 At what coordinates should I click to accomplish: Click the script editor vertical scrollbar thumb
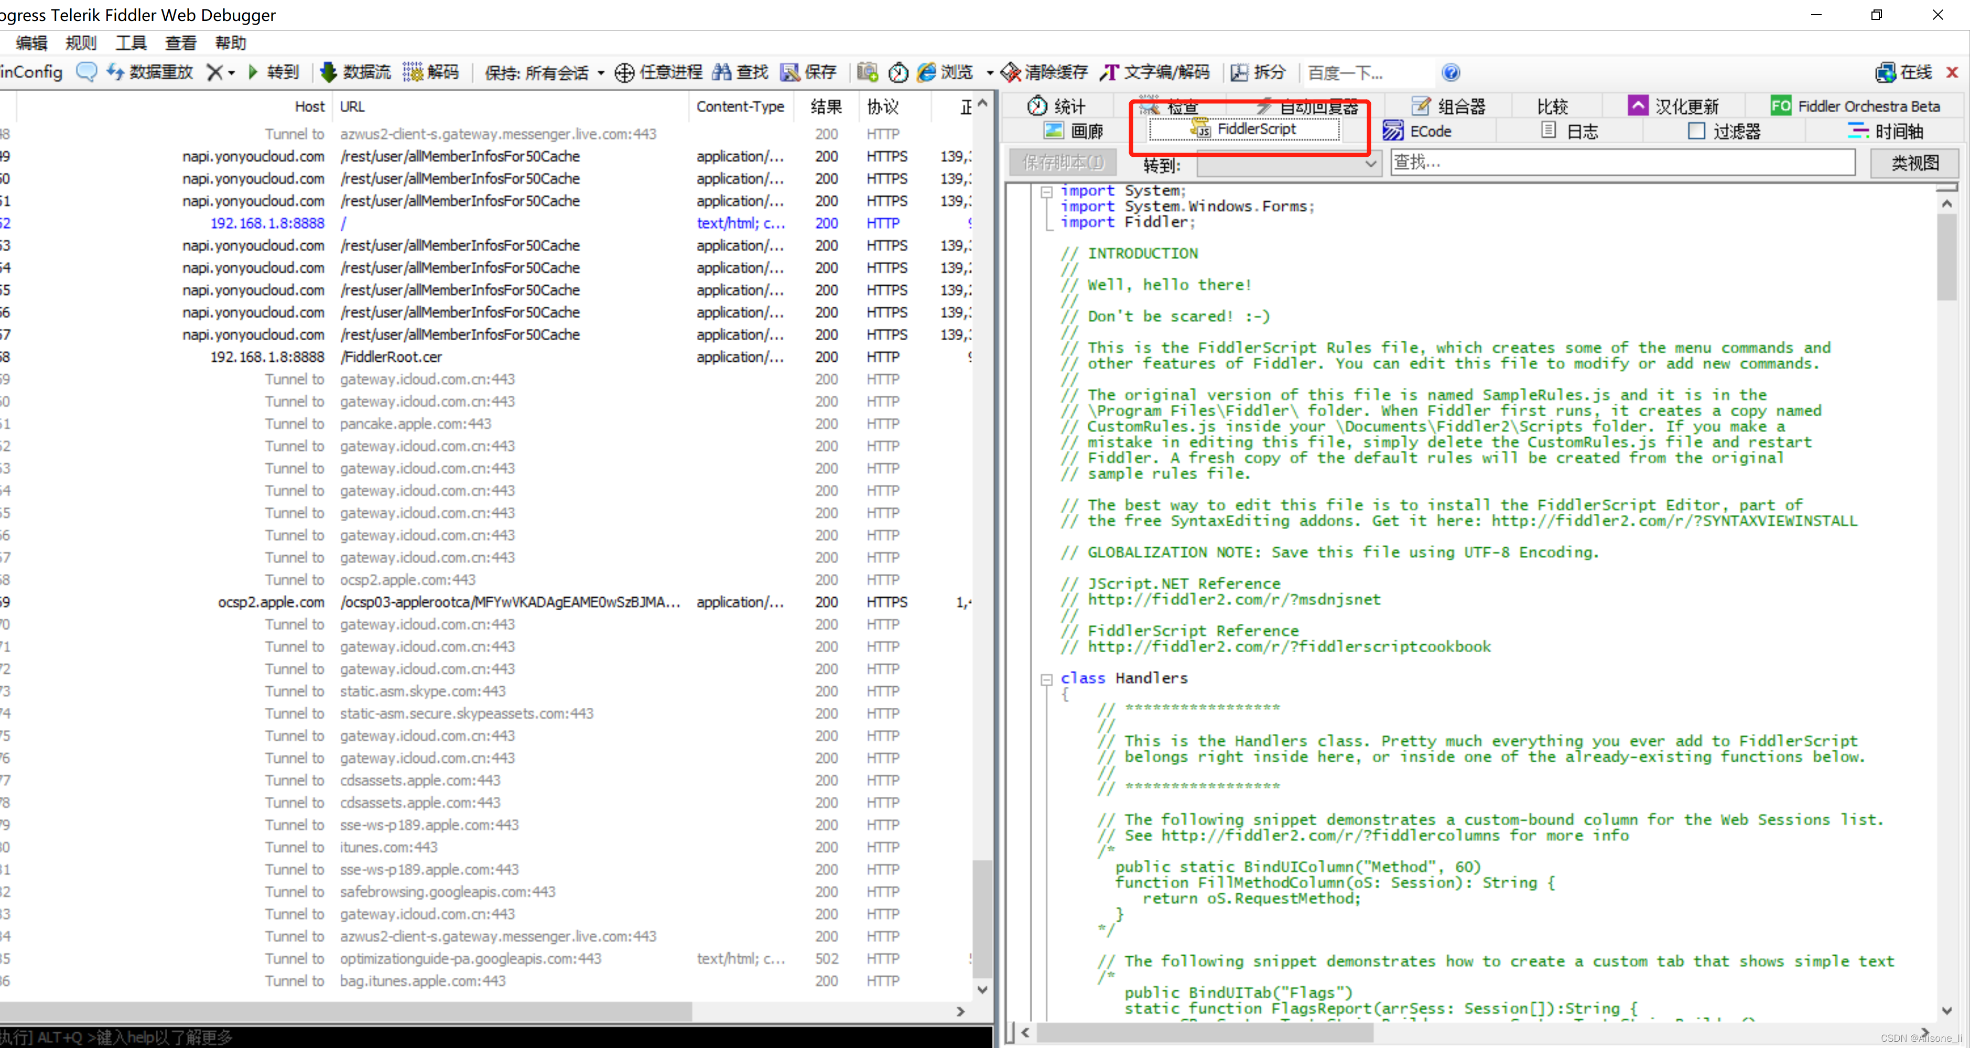[1946, 257]
